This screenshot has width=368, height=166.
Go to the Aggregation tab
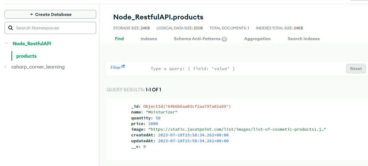(x=257, y=39)
